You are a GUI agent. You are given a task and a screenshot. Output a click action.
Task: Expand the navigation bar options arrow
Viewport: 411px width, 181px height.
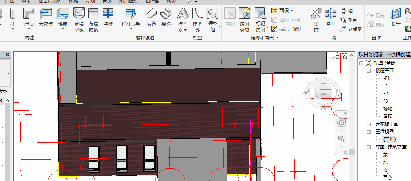click(345, 152)
